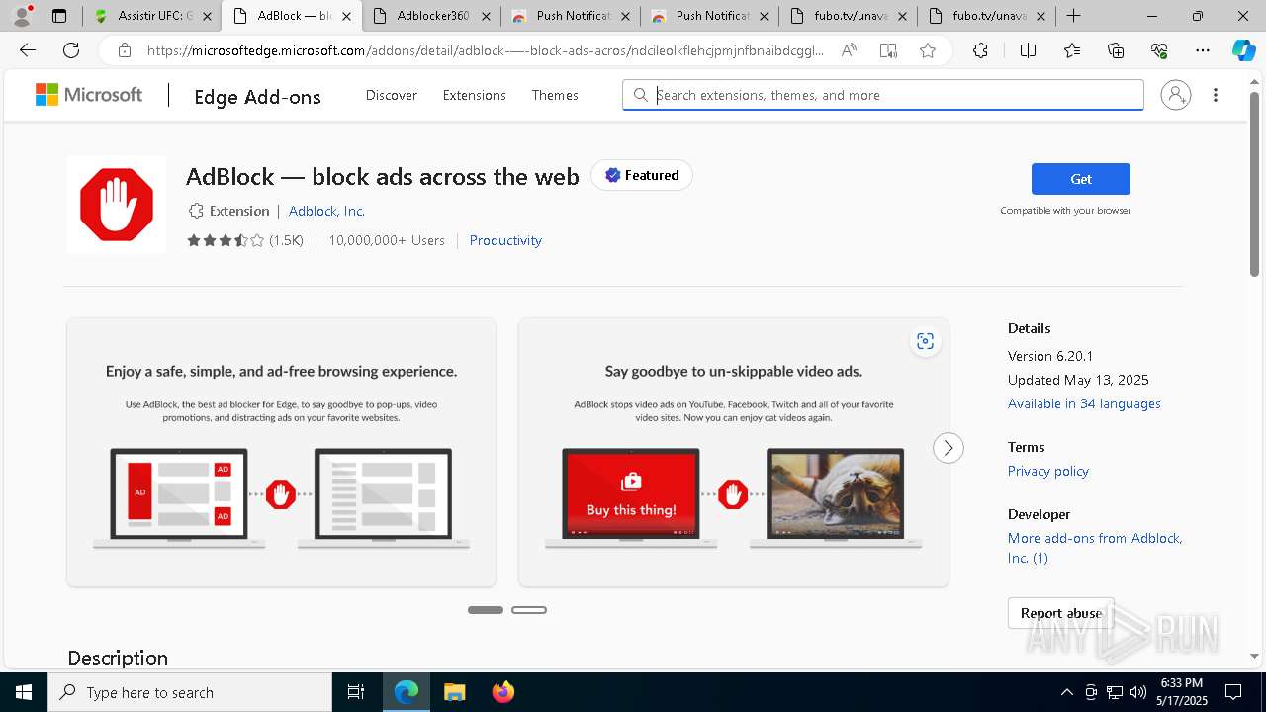Switch to the first Push Notification tab
This screenshot has height=712, width=1266.
pos(570,16)
